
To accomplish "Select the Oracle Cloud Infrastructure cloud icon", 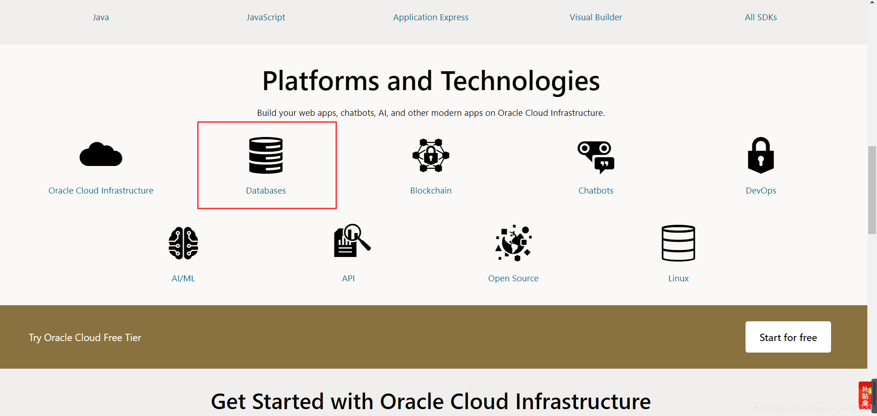I will pos(101,155).
